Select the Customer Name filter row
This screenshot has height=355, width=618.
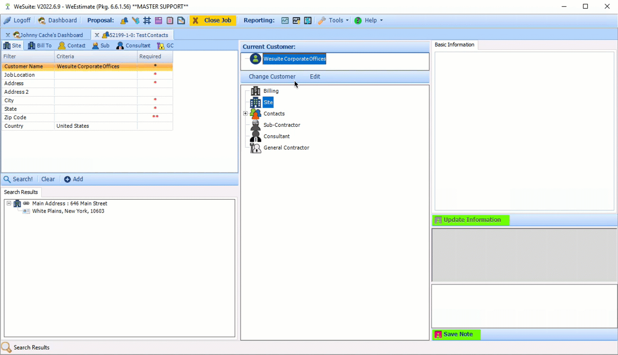(x=87, y=66)
